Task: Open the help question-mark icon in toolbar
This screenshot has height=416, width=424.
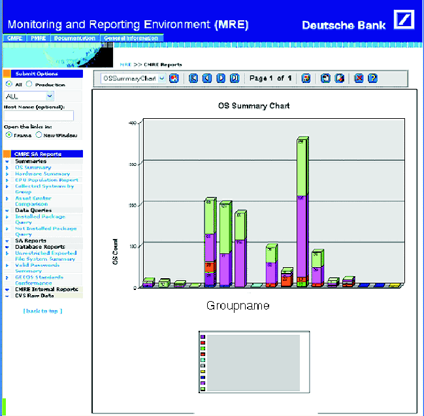Action: 372,78
